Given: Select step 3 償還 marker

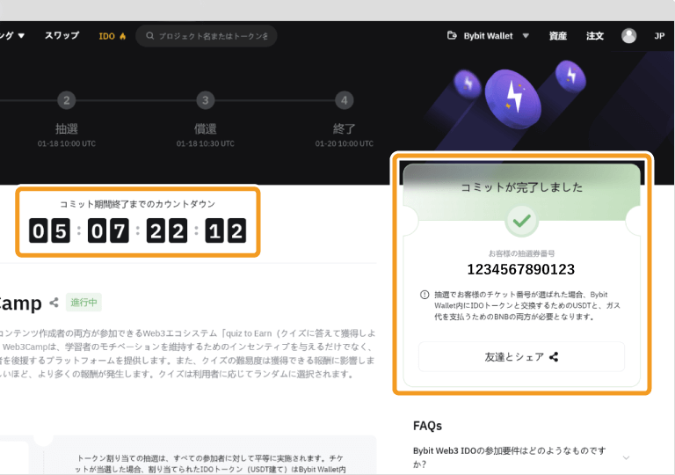Looking at the screenshot, I should click(206, 100).
